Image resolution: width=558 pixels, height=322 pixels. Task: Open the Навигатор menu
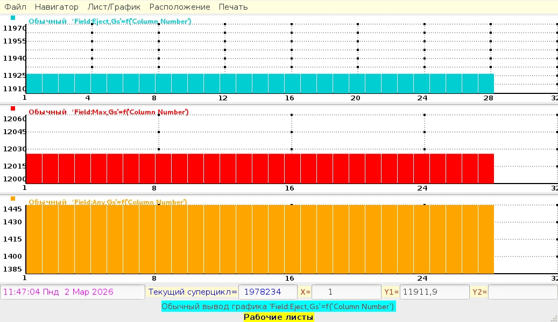pyautogui.click(x=56, y=7)
